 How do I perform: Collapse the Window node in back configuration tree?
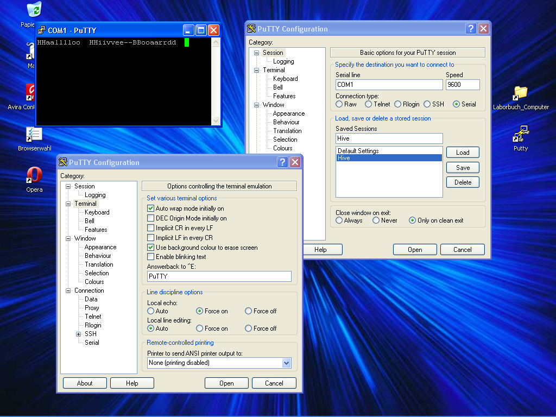pos(256,105)
